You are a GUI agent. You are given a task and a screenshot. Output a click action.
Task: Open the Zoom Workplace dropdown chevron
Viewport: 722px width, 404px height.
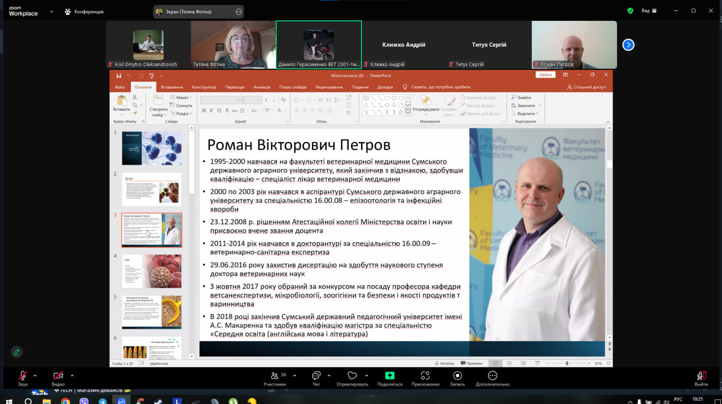coord(52,11)
